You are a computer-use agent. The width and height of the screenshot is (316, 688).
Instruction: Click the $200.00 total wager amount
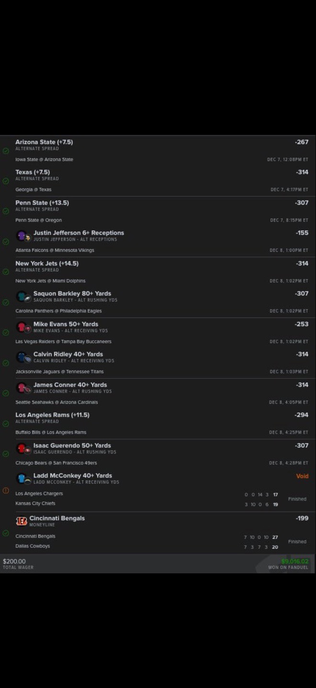(x=14, y=561)
